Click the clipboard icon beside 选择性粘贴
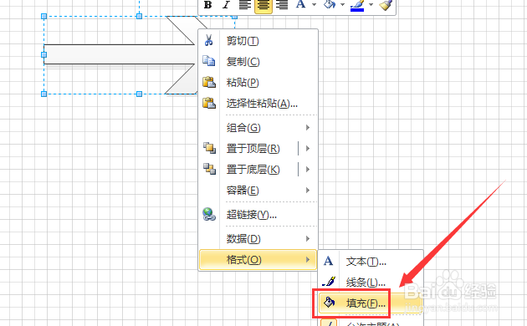Screen dimensions: 527x326 209,103
